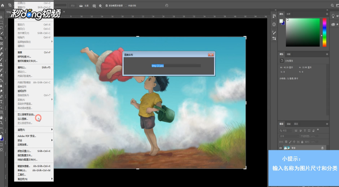This screenshot has height=187, width=339.
Task: Toggle lock position in Layers panel
Action: [294, 142]
